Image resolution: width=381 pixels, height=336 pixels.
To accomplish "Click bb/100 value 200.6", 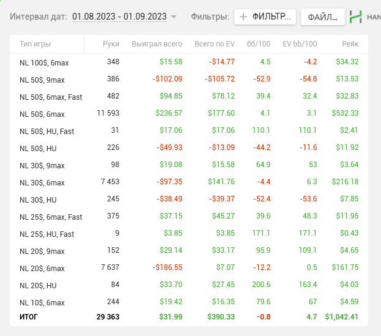I will (261, 285).
